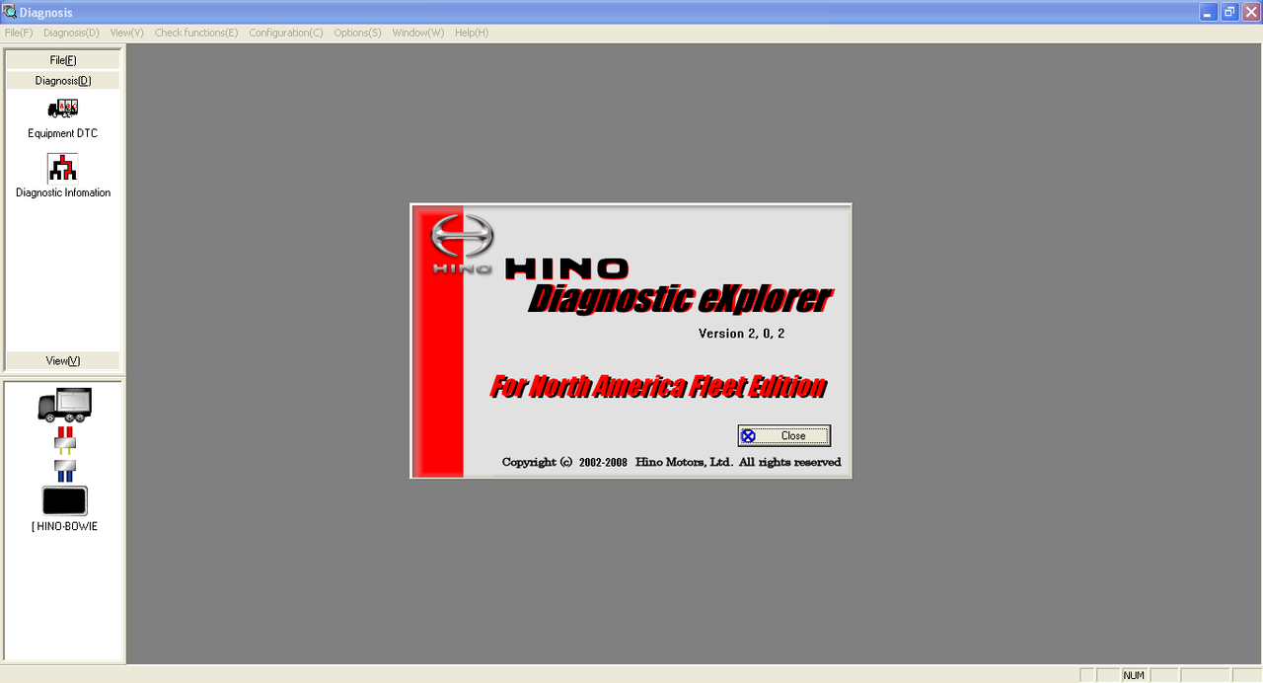Click the Diagnostic eXplorer title text
The image size is (1263, 683).
point(680,298)
